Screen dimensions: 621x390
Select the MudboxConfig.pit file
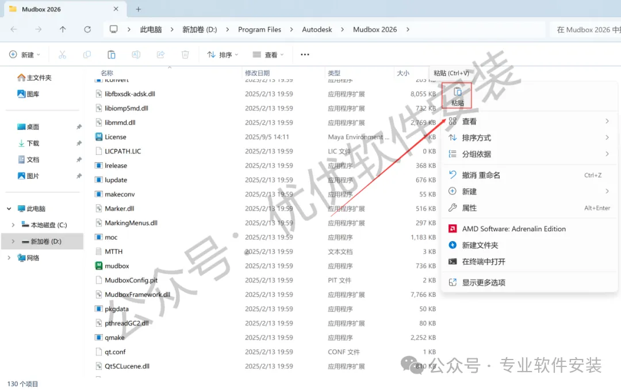[x=131, y=280]
